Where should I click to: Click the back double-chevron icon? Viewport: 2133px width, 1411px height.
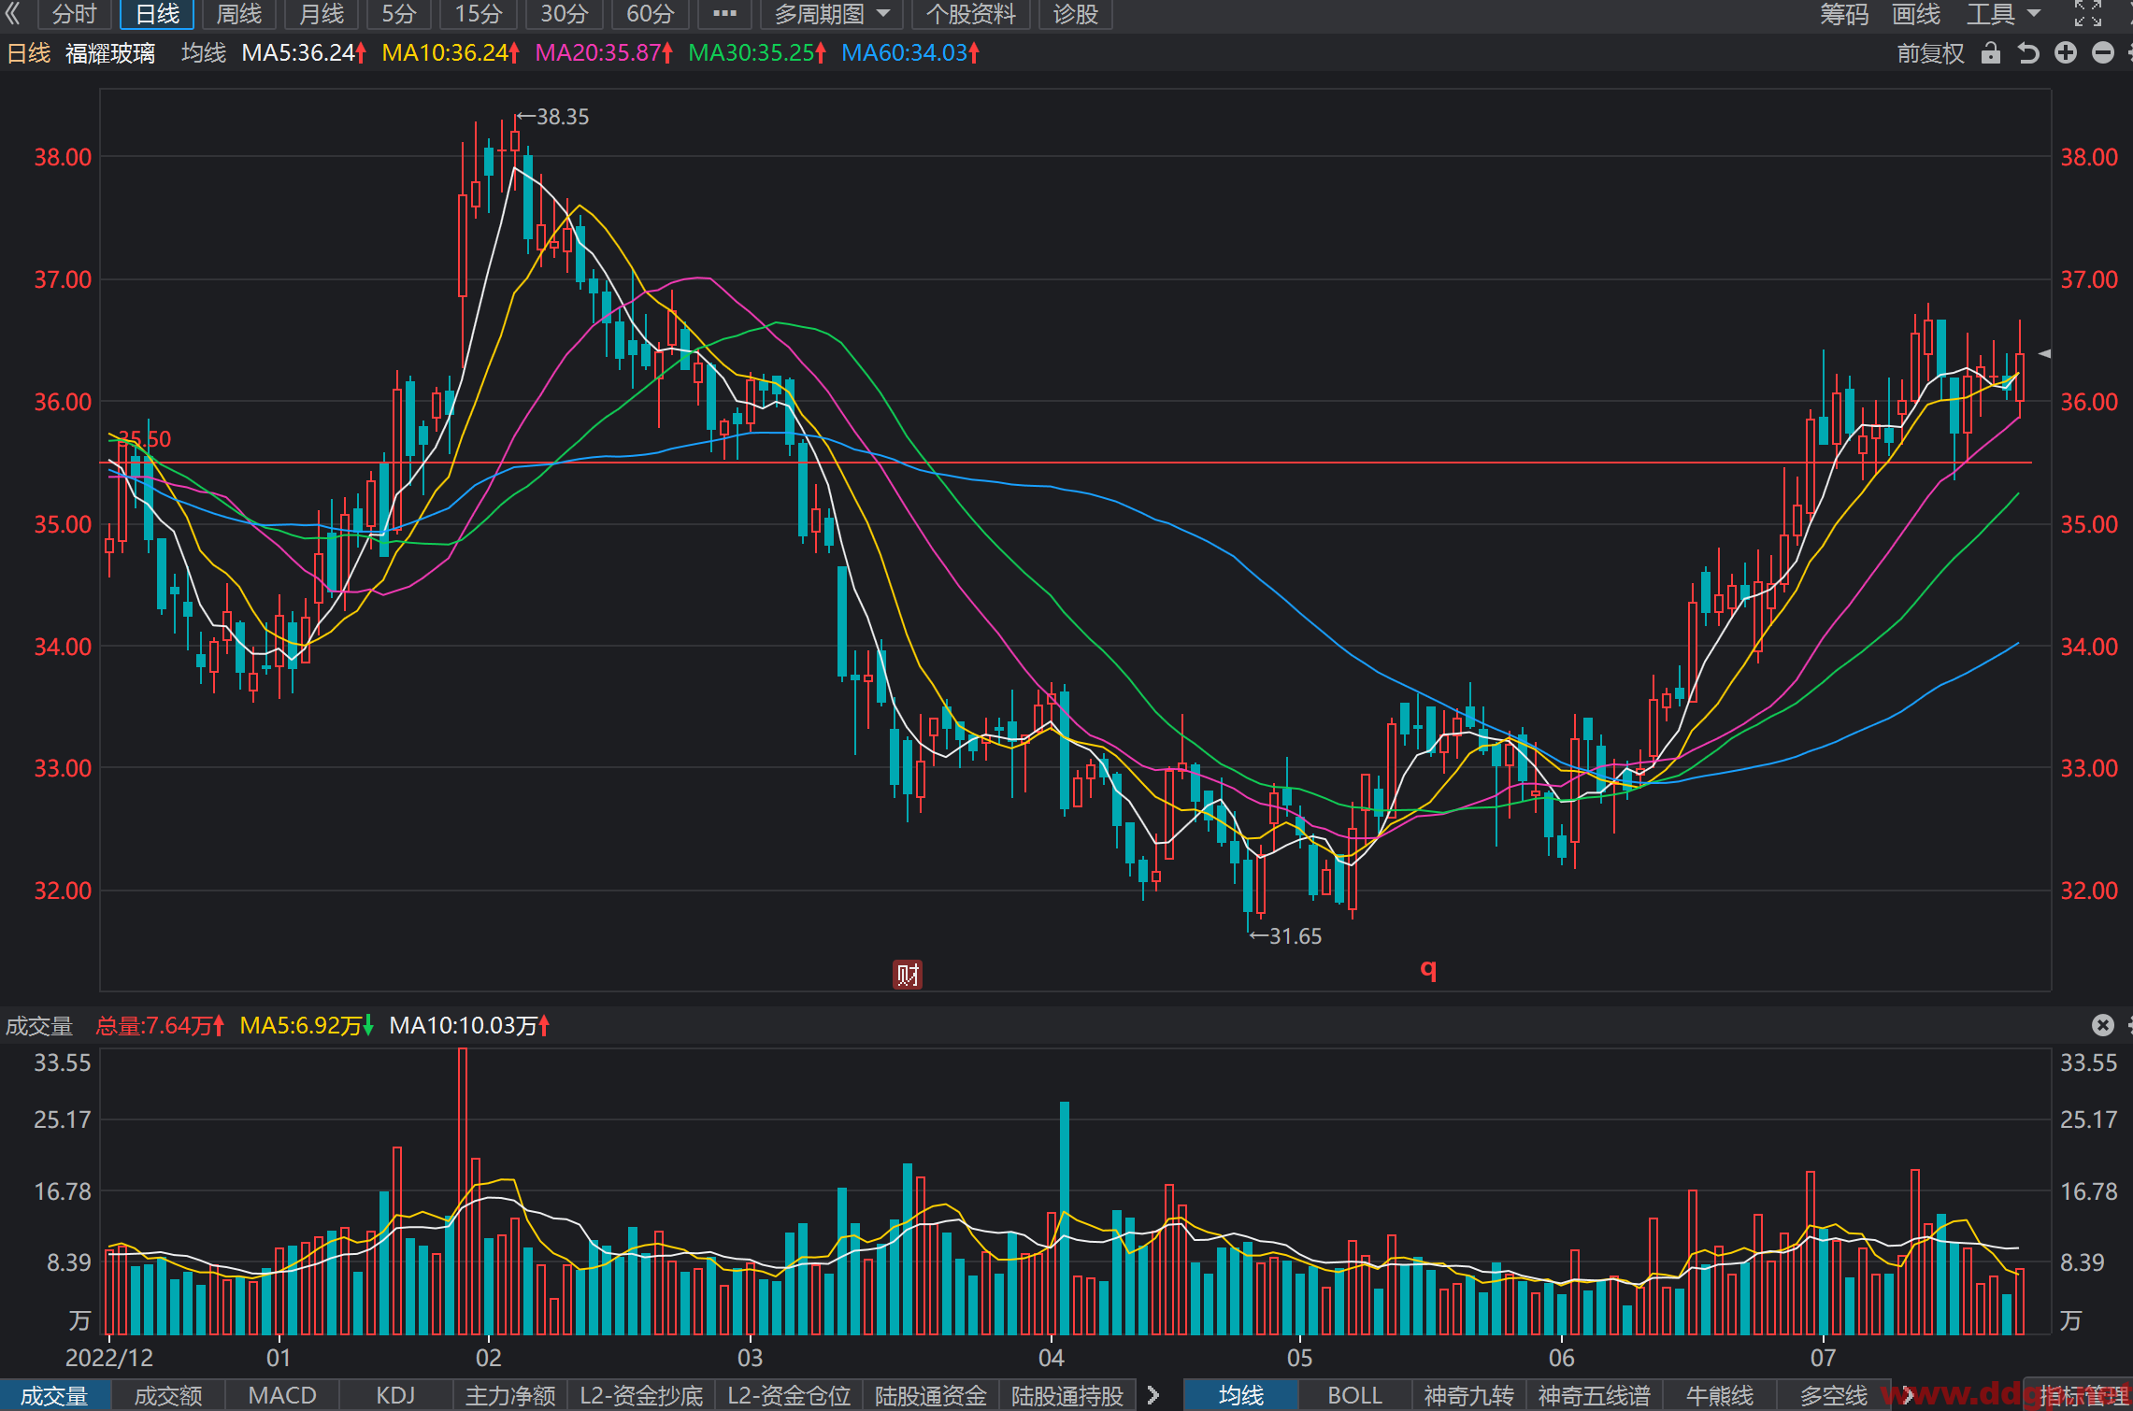click(12, 14)
